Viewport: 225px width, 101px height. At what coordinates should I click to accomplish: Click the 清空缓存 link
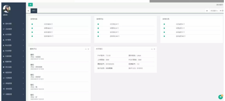[x=220, y=5]
